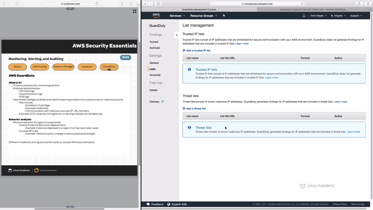The height and width of the screenshot is (210, 373).
Task: Click the lucidchart.com address bar
Action: [70, 4]
